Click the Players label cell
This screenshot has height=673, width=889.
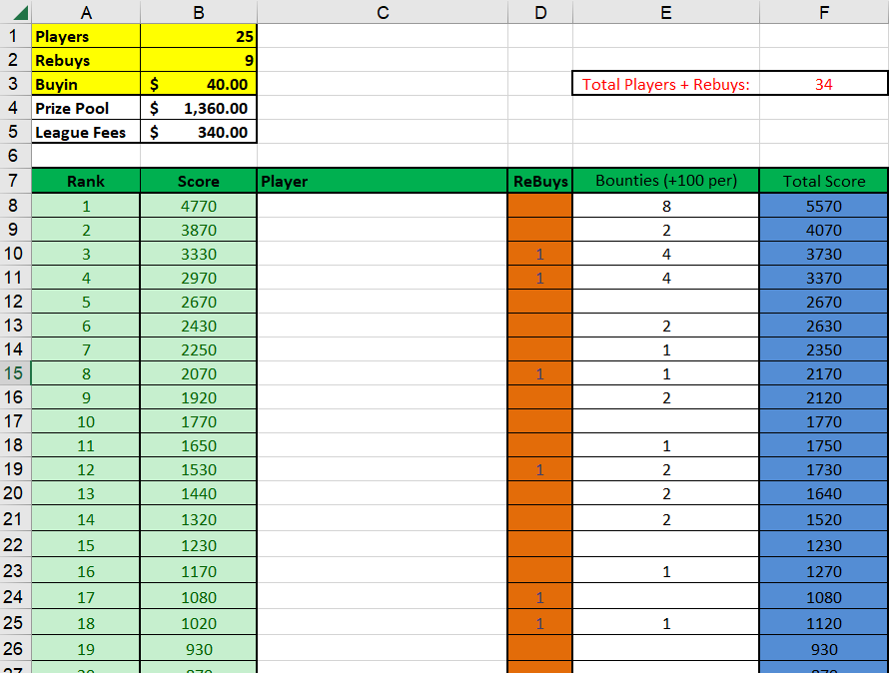(x=86, y=36)
